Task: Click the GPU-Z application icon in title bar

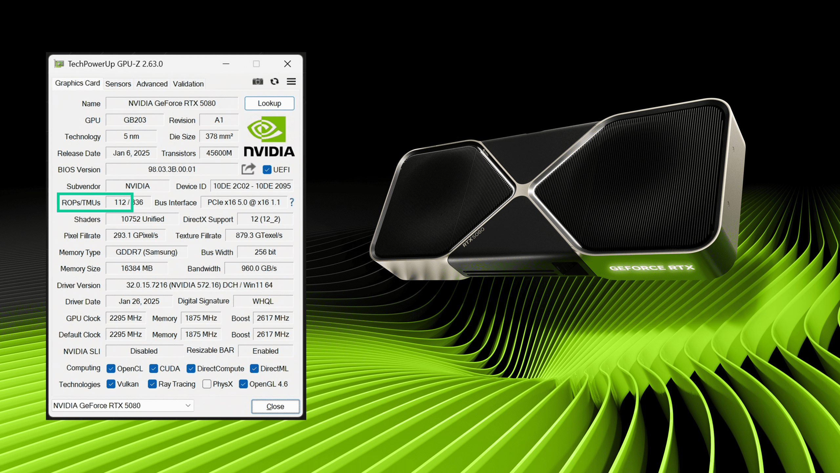Action: 59,64
